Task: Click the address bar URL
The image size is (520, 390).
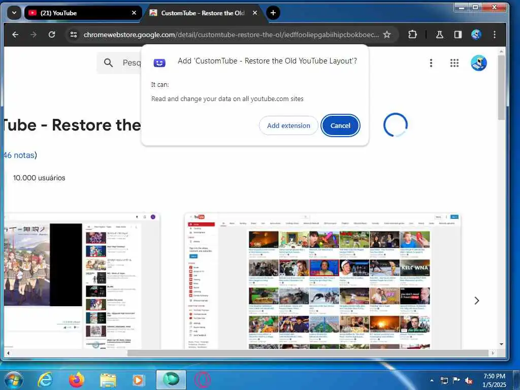Action: [231, 35]
